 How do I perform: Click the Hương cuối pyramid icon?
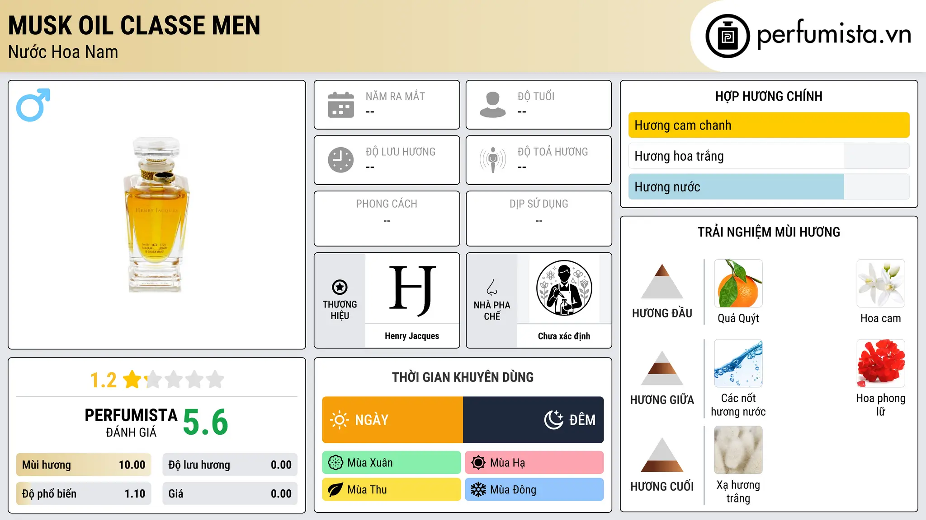click(x=662, y=455)
